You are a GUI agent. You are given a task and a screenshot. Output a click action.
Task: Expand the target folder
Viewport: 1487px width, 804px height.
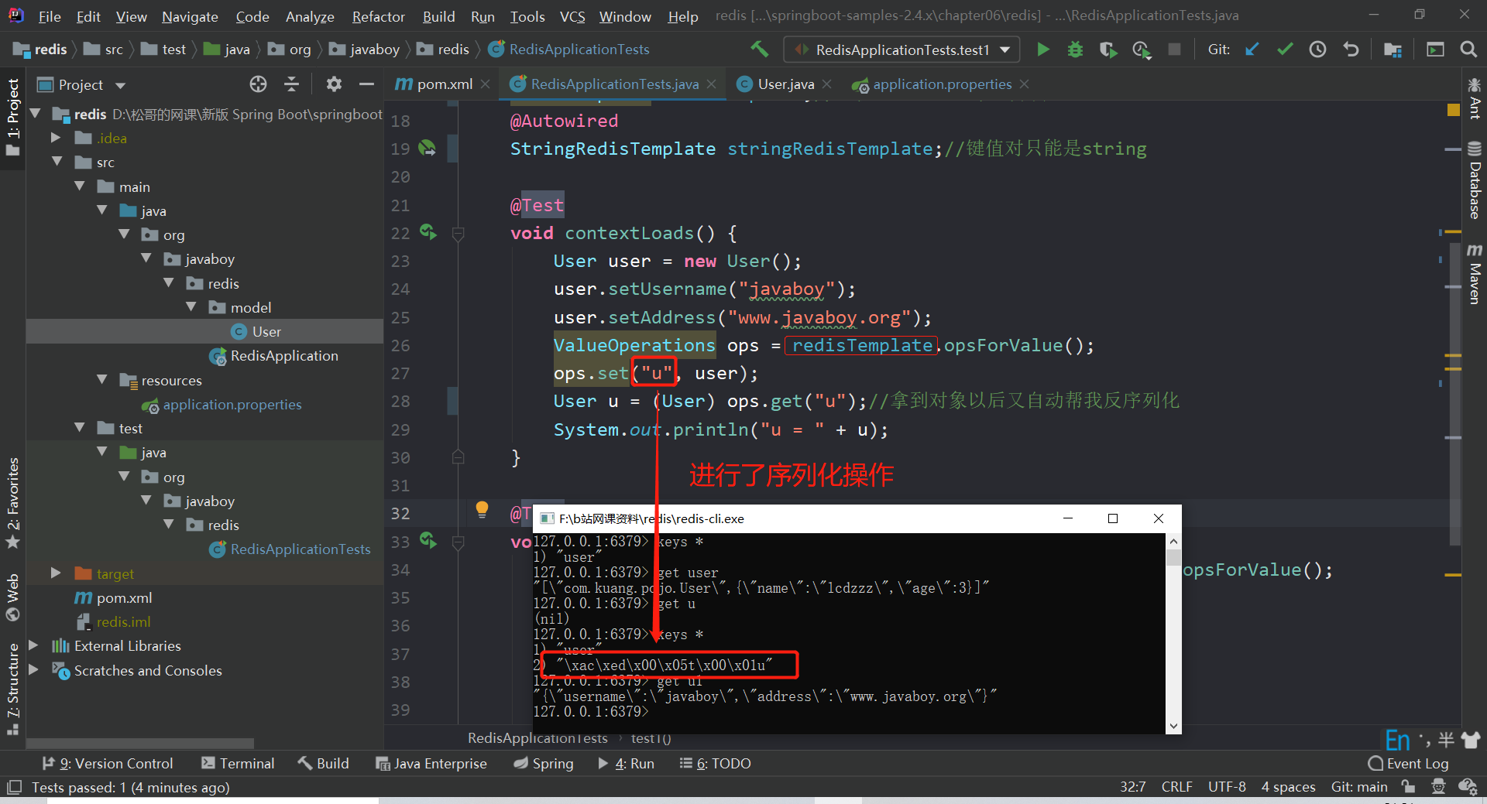(56, 573)
